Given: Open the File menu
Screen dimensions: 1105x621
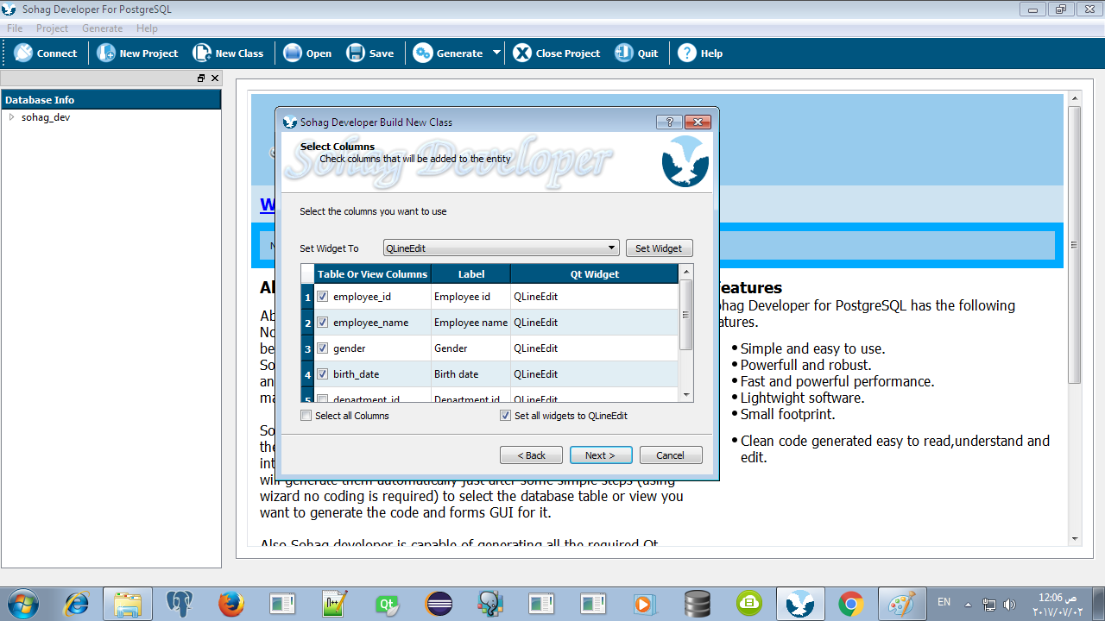Looking at the screenshot, I should (x=15, y=28).
